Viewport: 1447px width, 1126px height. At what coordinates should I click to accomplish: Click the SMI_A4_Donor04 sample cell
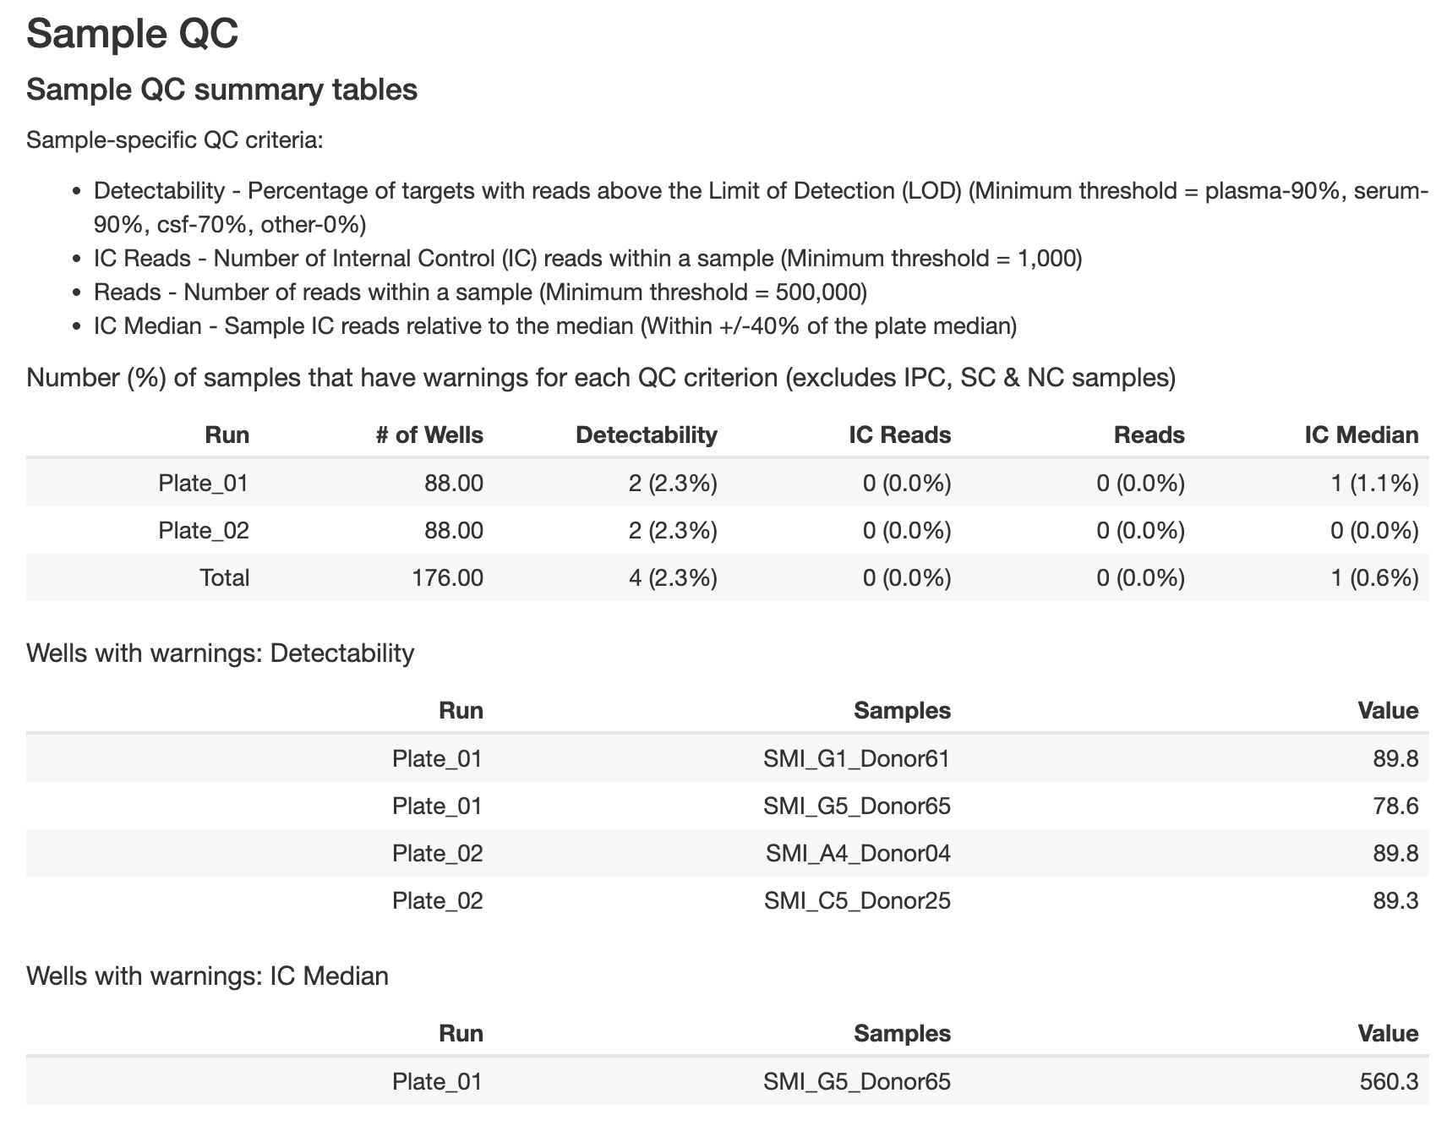point(858,853)
